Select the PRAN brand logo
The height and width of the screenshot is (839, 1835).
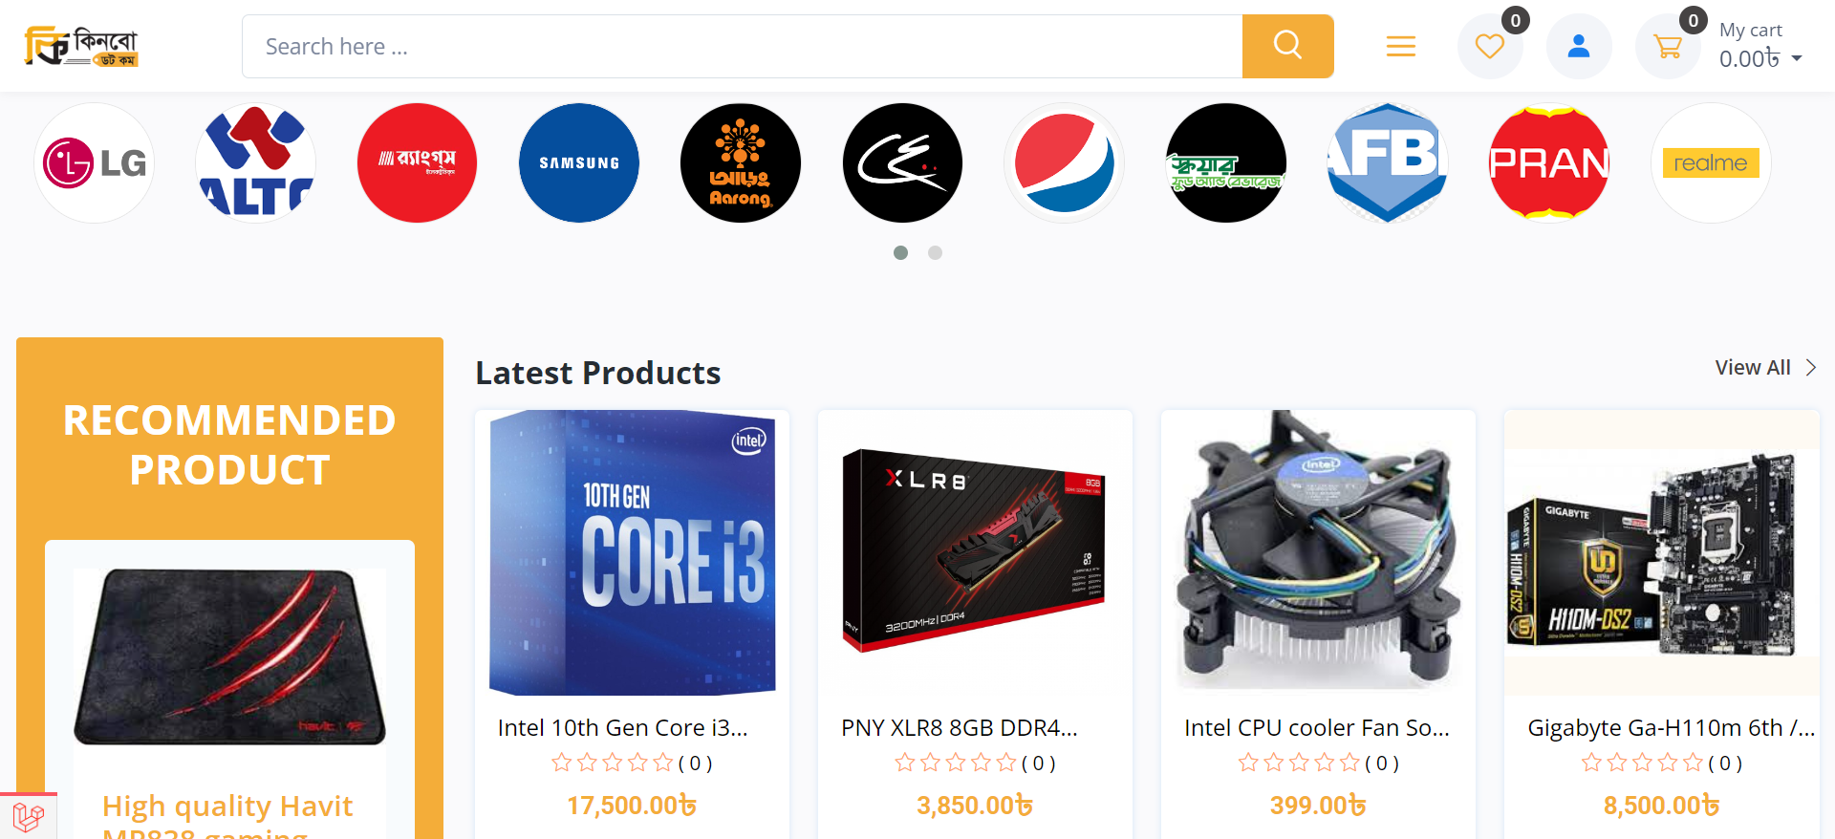pyautogui.click(x=1549, y=163)
